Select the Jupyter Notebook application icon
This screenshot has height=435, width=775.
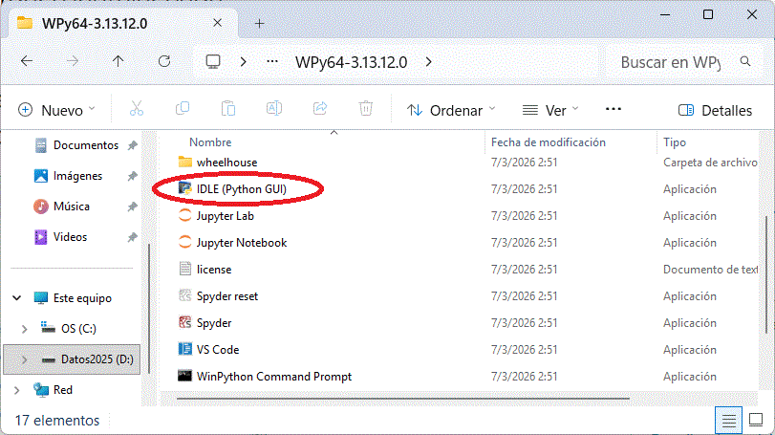point(184,242)
